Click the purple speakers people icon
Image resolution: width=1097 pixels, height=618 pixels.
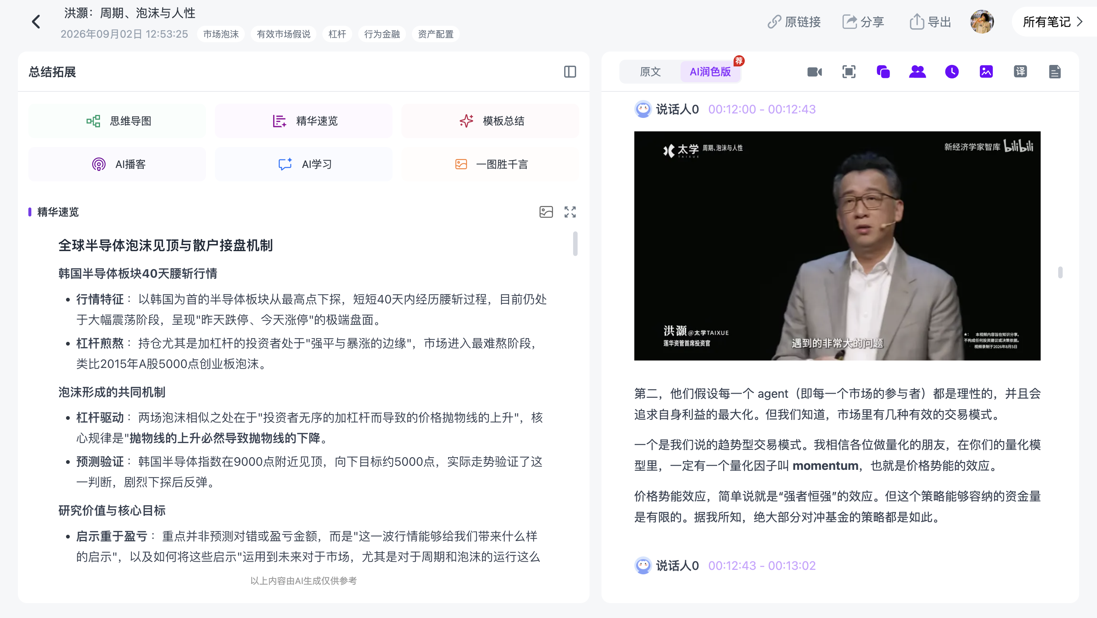[x=917, y=72]
